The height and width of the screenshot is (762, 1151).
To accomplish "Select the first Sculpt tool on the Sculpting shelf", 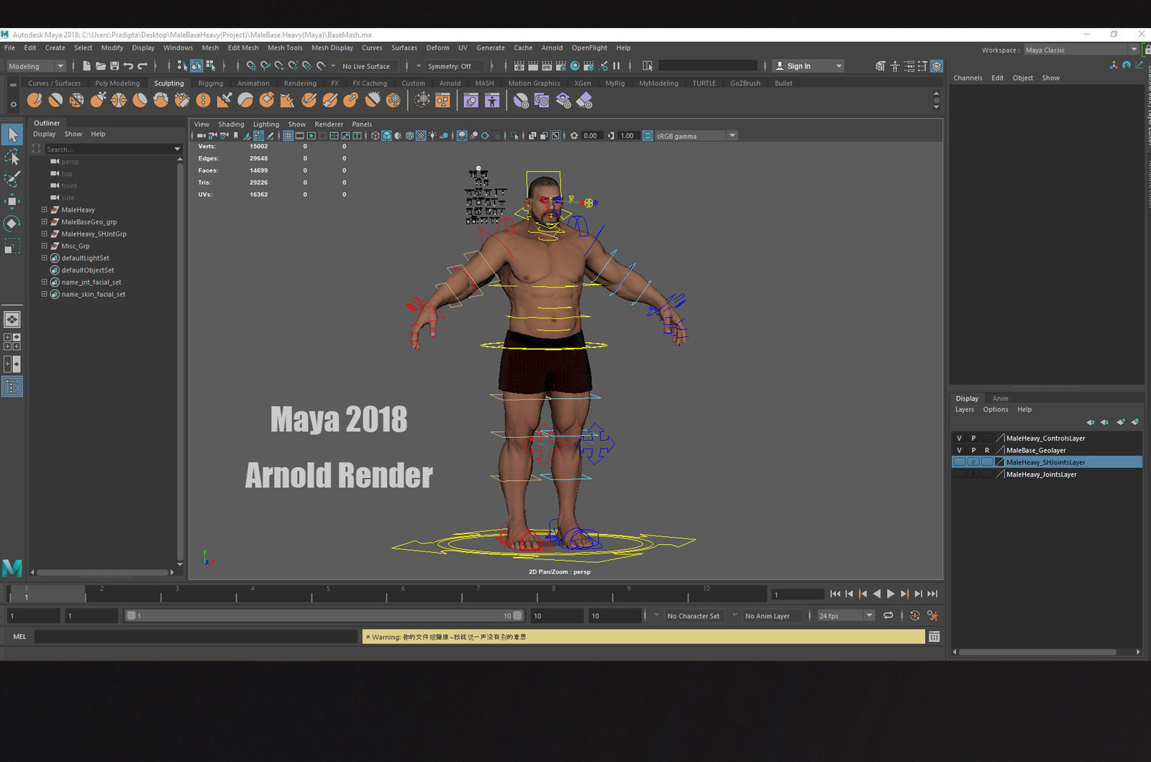I will [35, 101].
